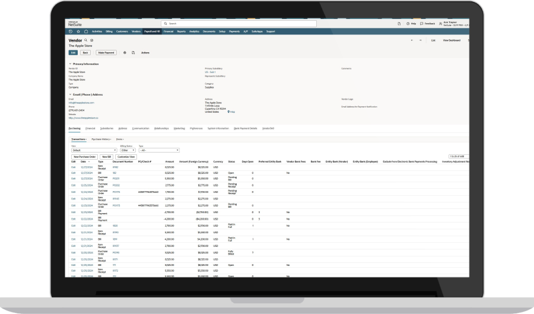Click the Make Payment button
Viewport: 534px width, 314px height.
point(106,53)
